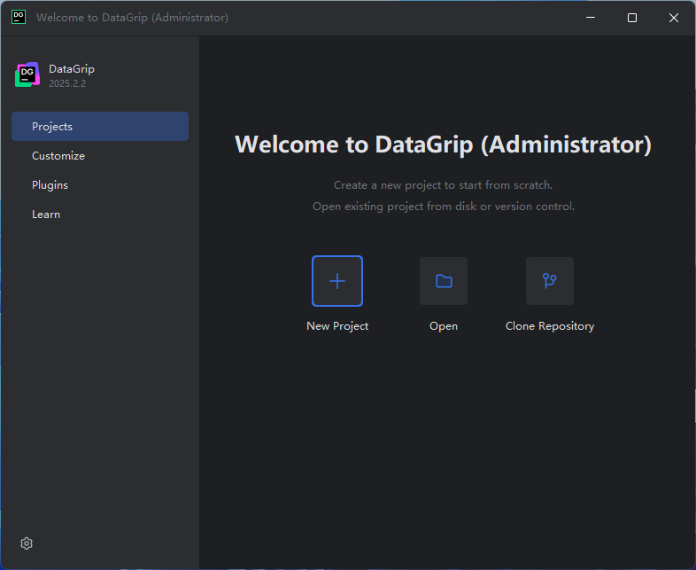Maximize the DataGrip welcome window
This screenshot has width=696, height=570.
(632, 18)
